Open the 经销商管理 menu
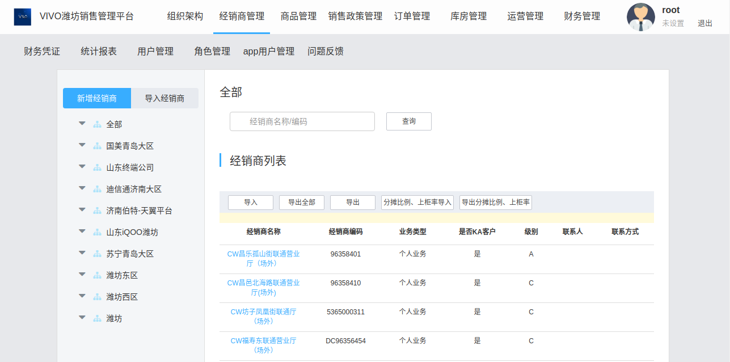This screenshot has height=362, width=730. [242, 16]
